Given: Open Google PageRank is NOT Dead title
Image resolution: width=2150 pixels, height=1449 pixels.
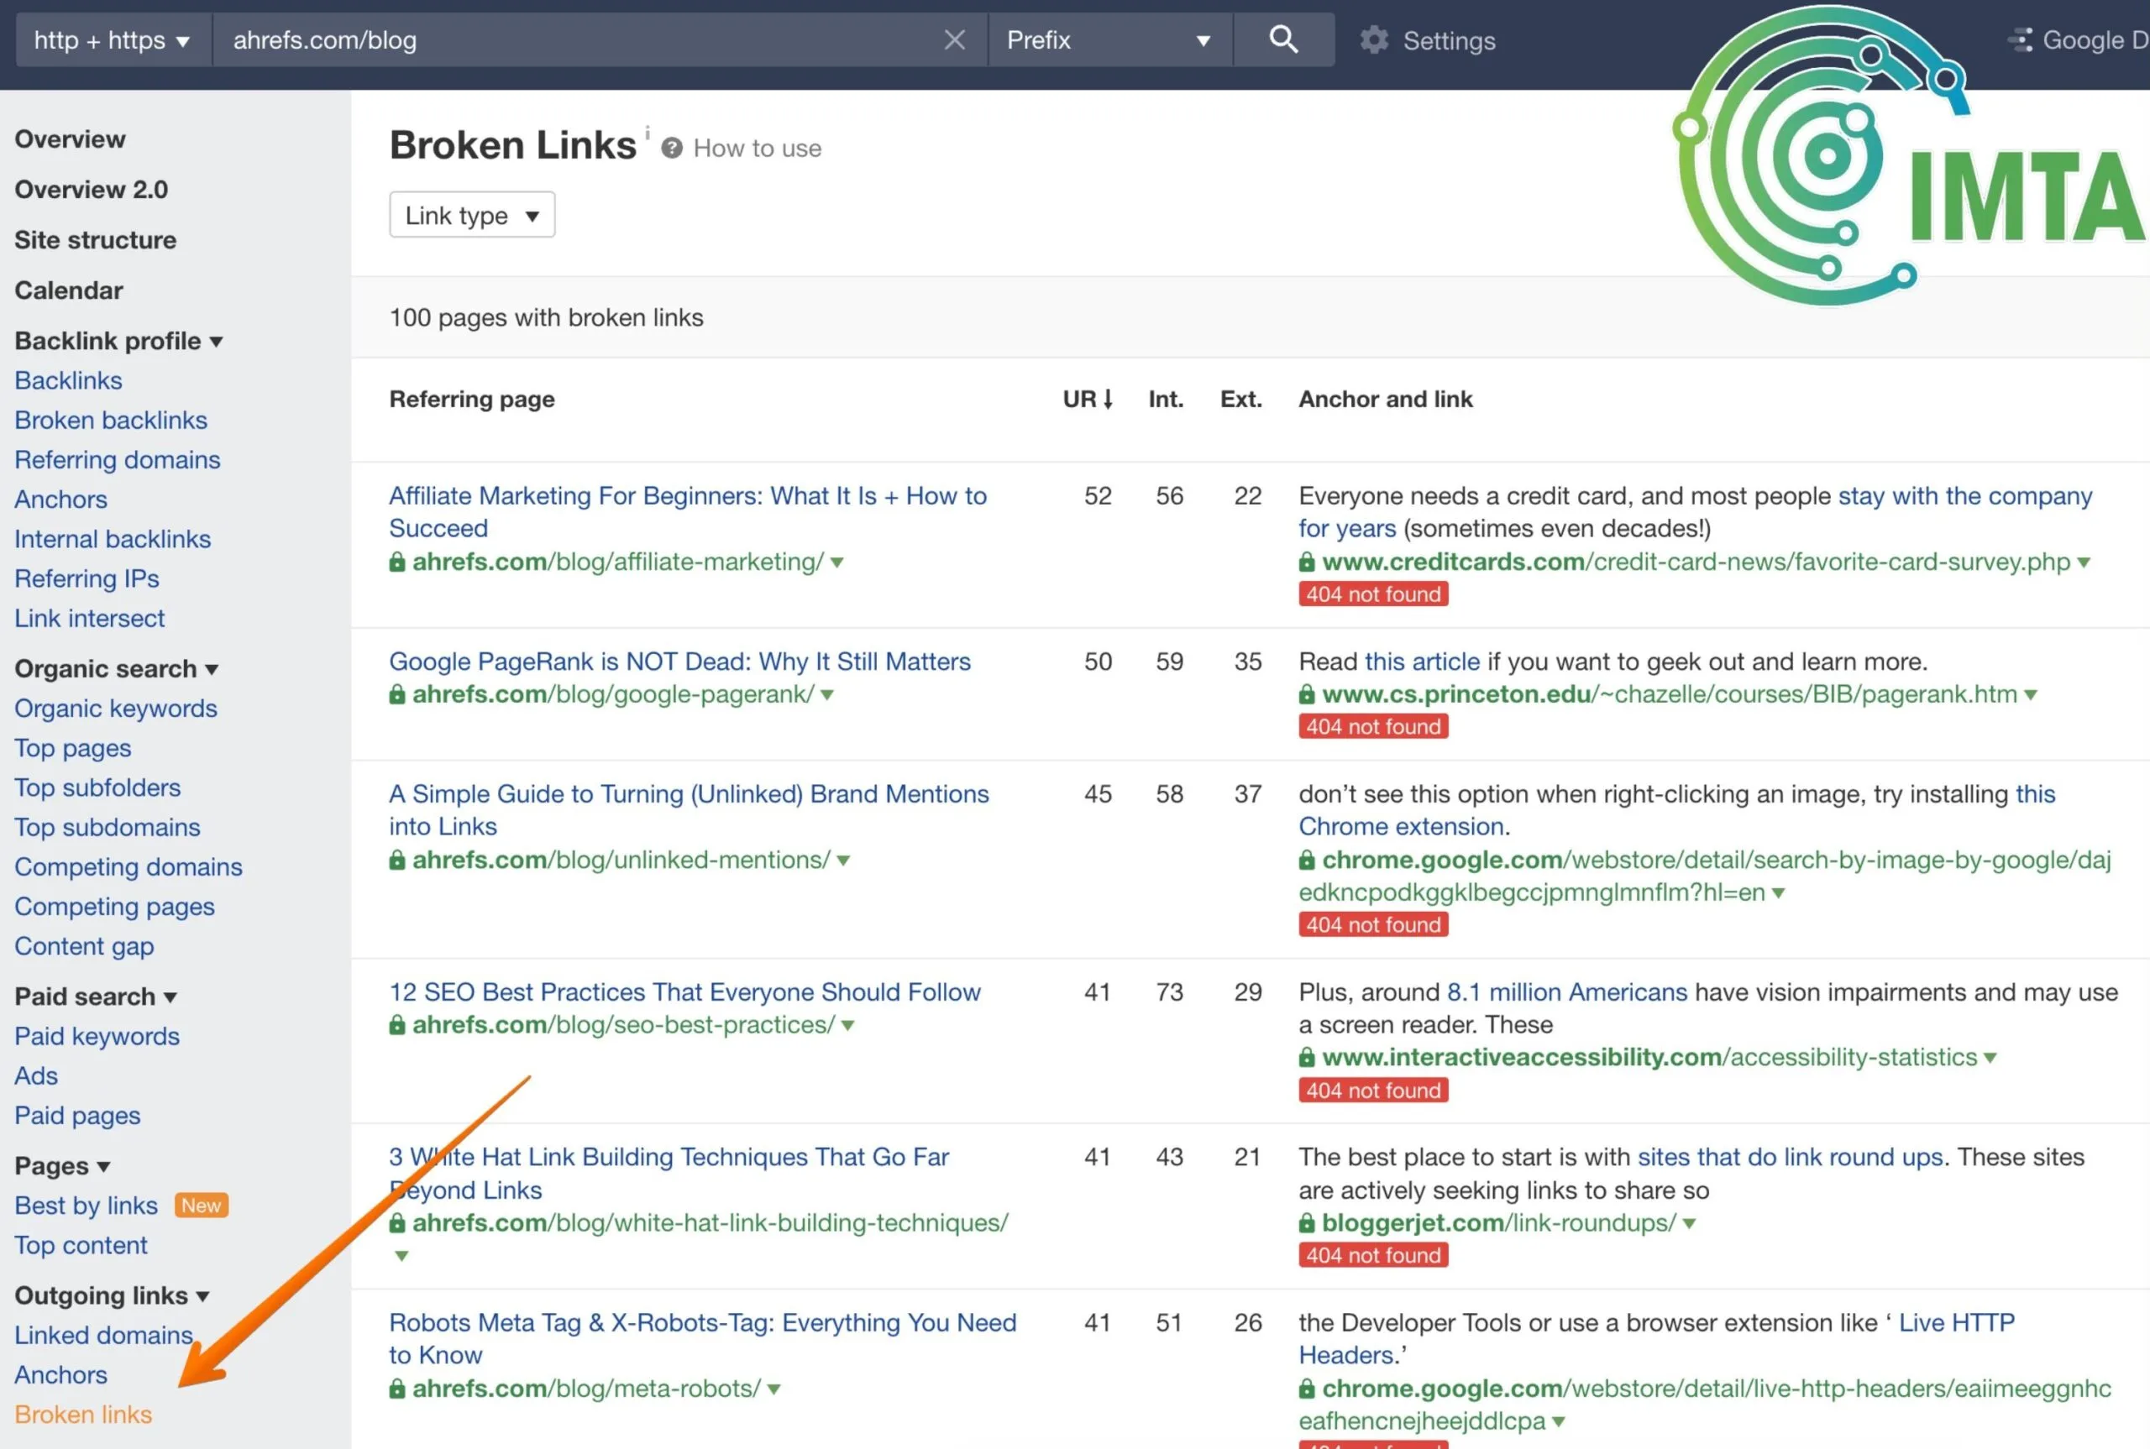Looking at the screenshot, I should (679, 662).
